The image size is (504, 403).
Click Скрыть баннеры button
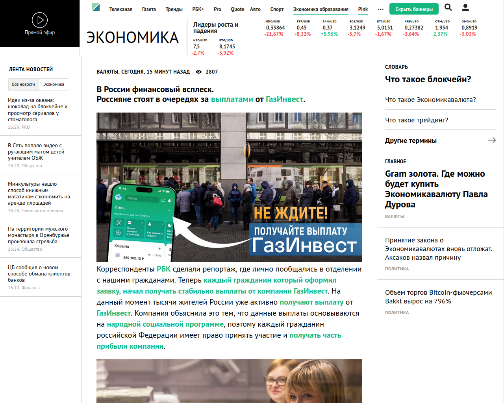coord(414,9)
